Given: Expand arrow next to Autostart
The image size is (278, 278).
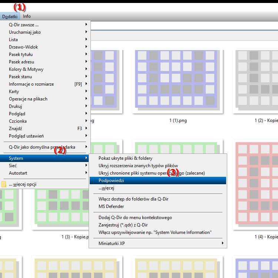Looking at the screenshot, I should [x=86, y=173].
